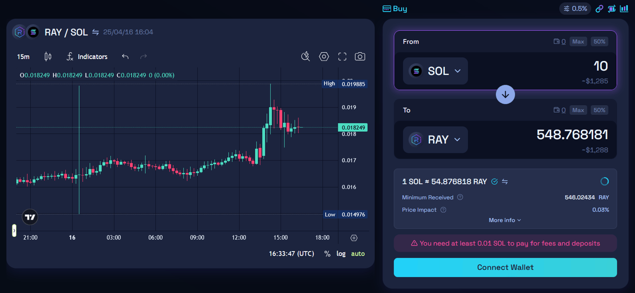Open the SOL token selector dropdown
The height and width of the screenshot is (293, 635).
[x=435, y=71]
